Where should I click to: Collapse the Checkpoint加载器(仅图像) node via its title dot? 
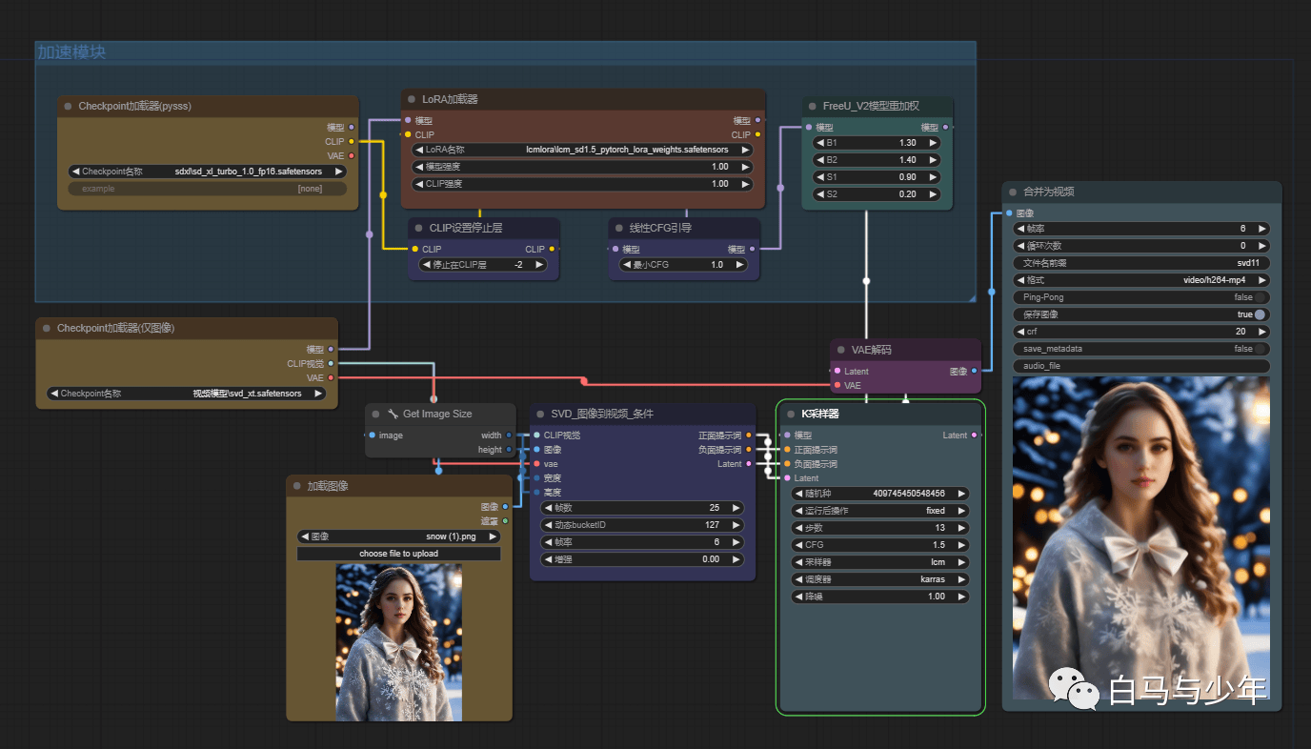(x=46, y=328)
